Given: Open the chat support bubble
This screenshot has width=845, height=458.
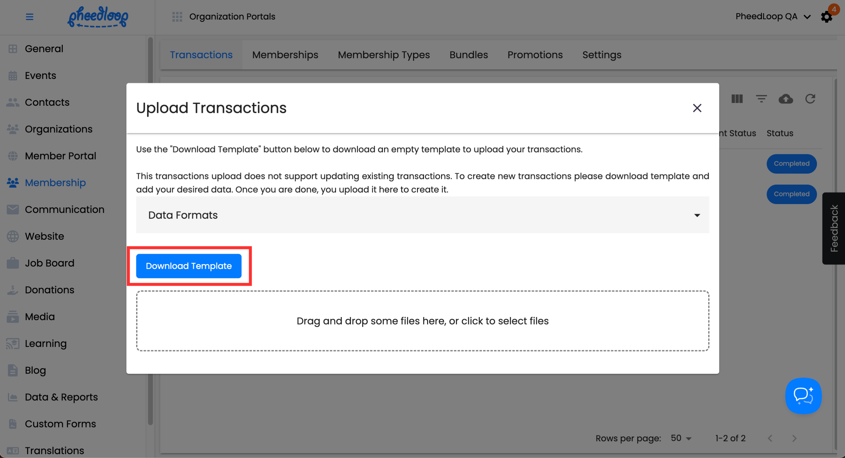Looking at the screenshot, I should click(x=803, y=396).
